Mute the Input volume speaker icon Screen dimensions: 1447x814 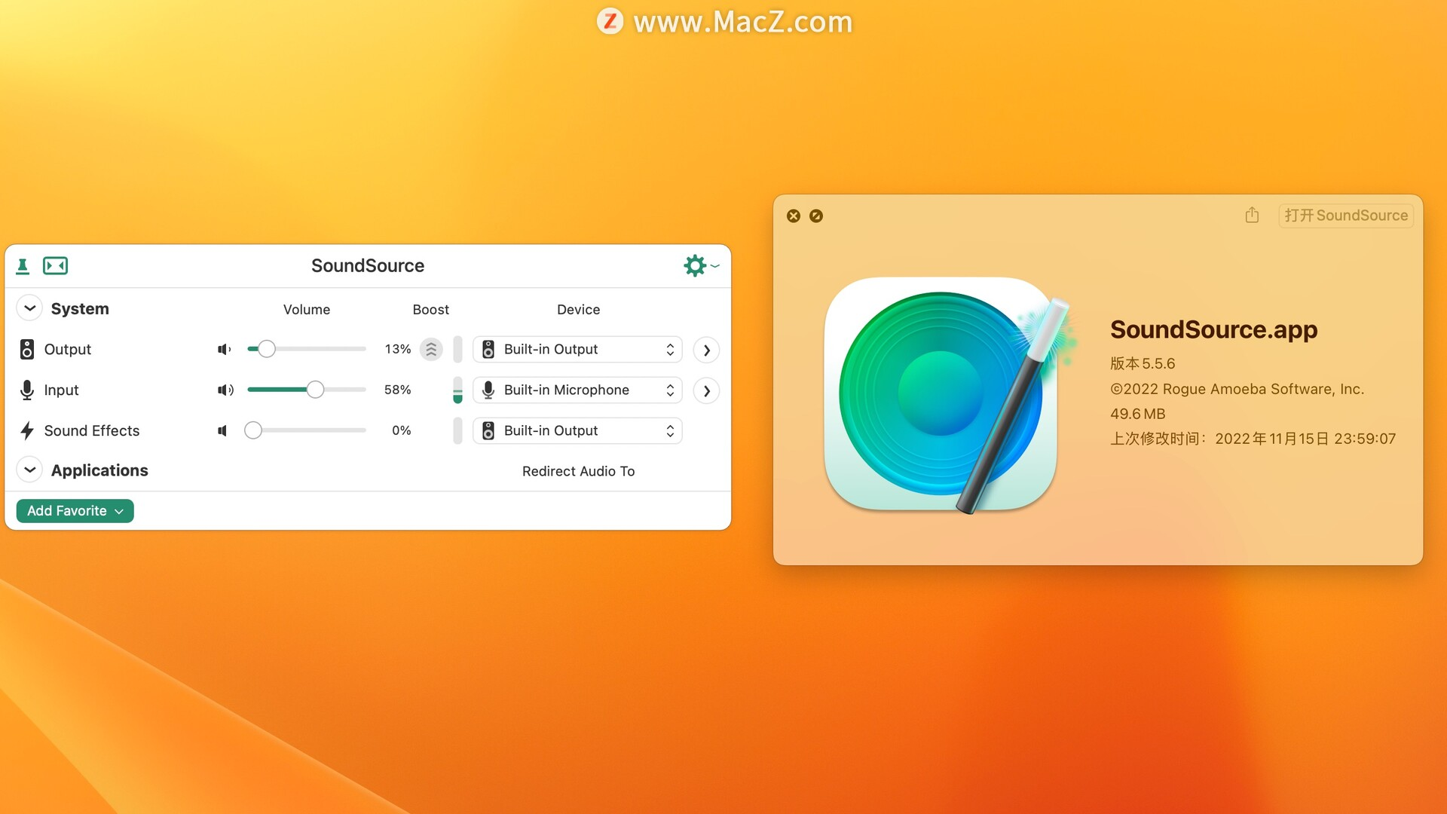(x=225, y=390)
